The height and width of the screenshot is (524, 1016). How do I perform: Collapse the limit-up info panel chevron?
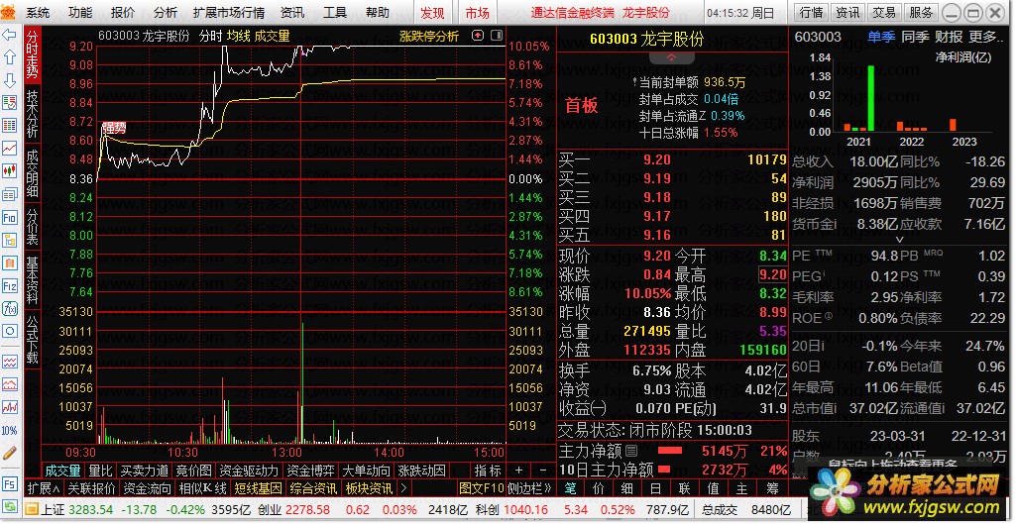tap(672, 57)
